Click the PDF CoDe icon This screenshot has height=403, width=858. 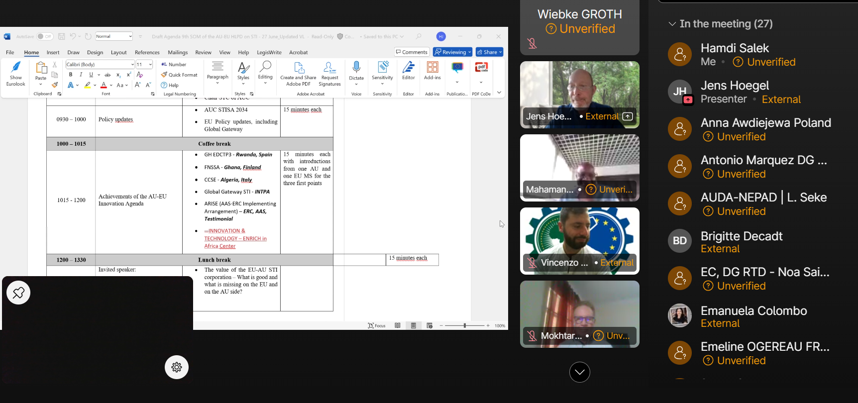[481, 67]
